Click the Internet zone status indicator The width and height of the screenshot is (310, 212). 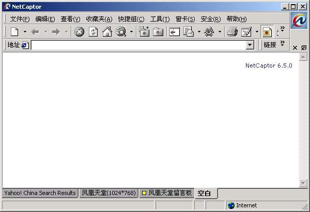[x=242, y=205]
